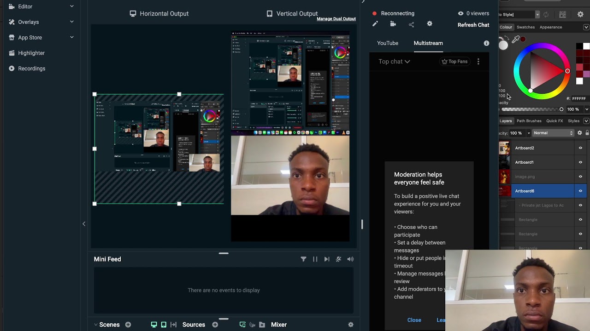Skip to next alert in Mini Feed

coord(327,259)
